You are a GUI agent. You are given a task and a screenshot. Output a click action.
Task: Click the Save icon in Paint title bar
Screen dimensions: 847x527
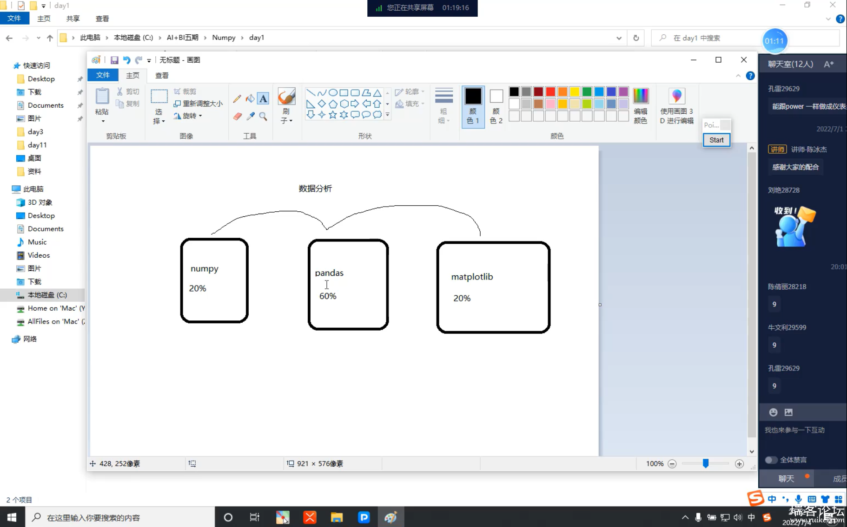click(114, 60)
